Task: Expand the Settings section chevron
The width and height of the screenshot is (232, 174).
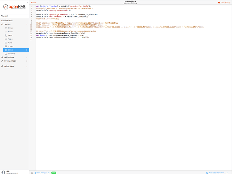Action: 27,24
